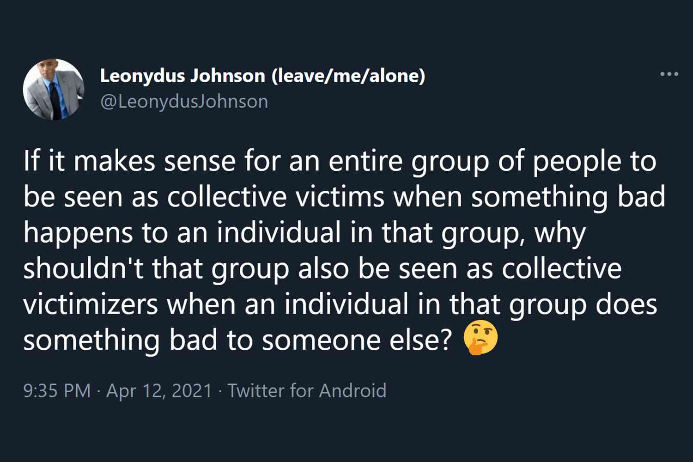Click the display name Leonydus Johnson
The image size is (693, 462).
[x=182, y=76]
